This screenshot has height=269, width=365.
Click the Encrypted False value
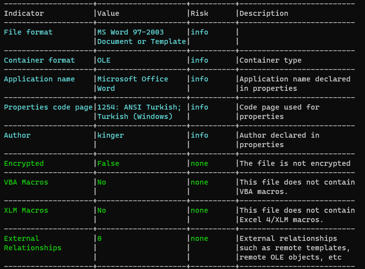coord(108,163)
